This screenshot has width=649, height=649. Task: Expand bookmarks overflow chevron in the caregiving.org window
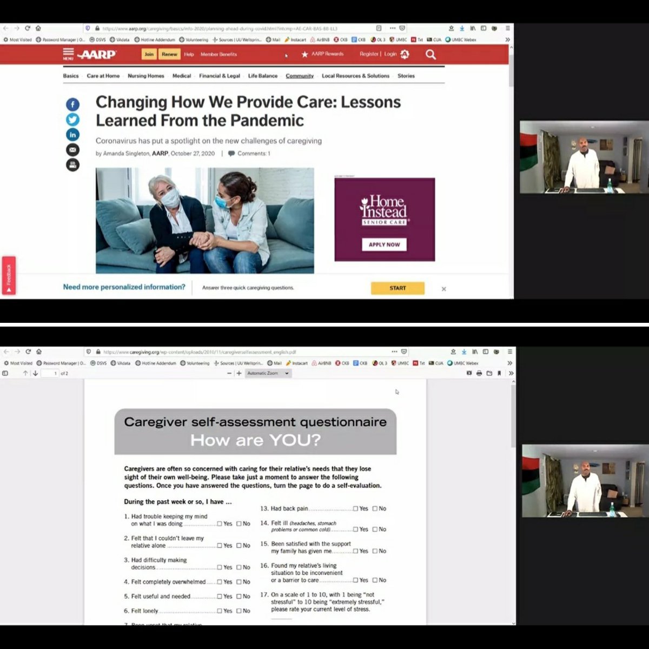point(509,363)
